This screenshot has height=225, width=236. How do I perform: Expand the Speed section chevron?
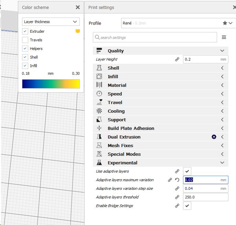point(222,94)
